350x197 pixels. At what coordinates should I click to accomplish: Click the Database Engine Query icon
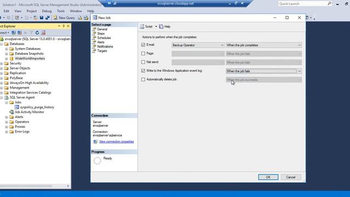pyautogui.click(x=80, y=18)
